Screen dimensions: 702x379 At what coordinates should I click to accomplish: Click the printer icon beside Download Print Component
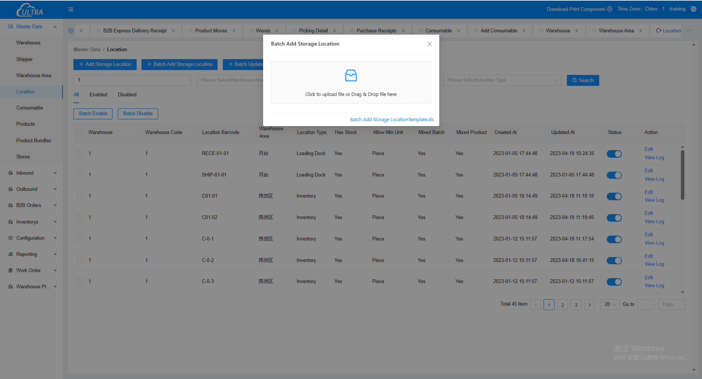click(x=609, y=9)
